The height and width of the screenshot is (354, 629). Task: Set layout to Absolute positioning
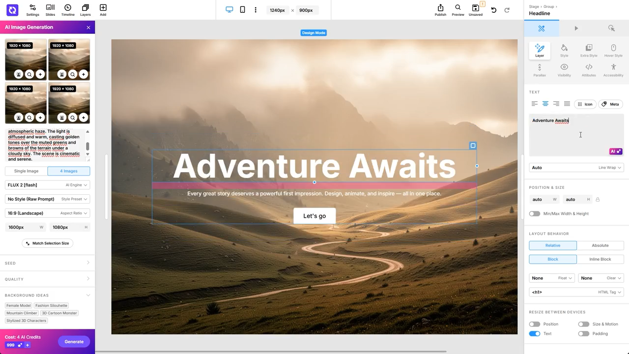(x=600, y=245)
